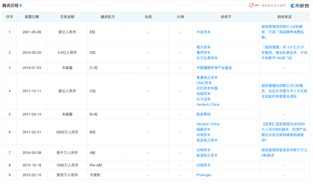Screen dimensions: 313x186
Task: Open A轮 news 超级猩猩获复星昆仲数千万元
Action: 284,152
